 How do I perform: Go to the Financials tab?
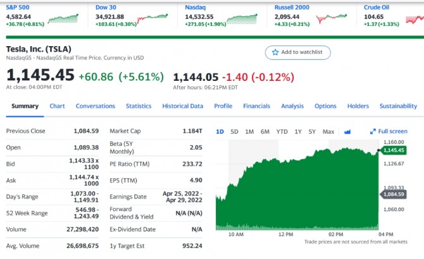click(256, 106)
